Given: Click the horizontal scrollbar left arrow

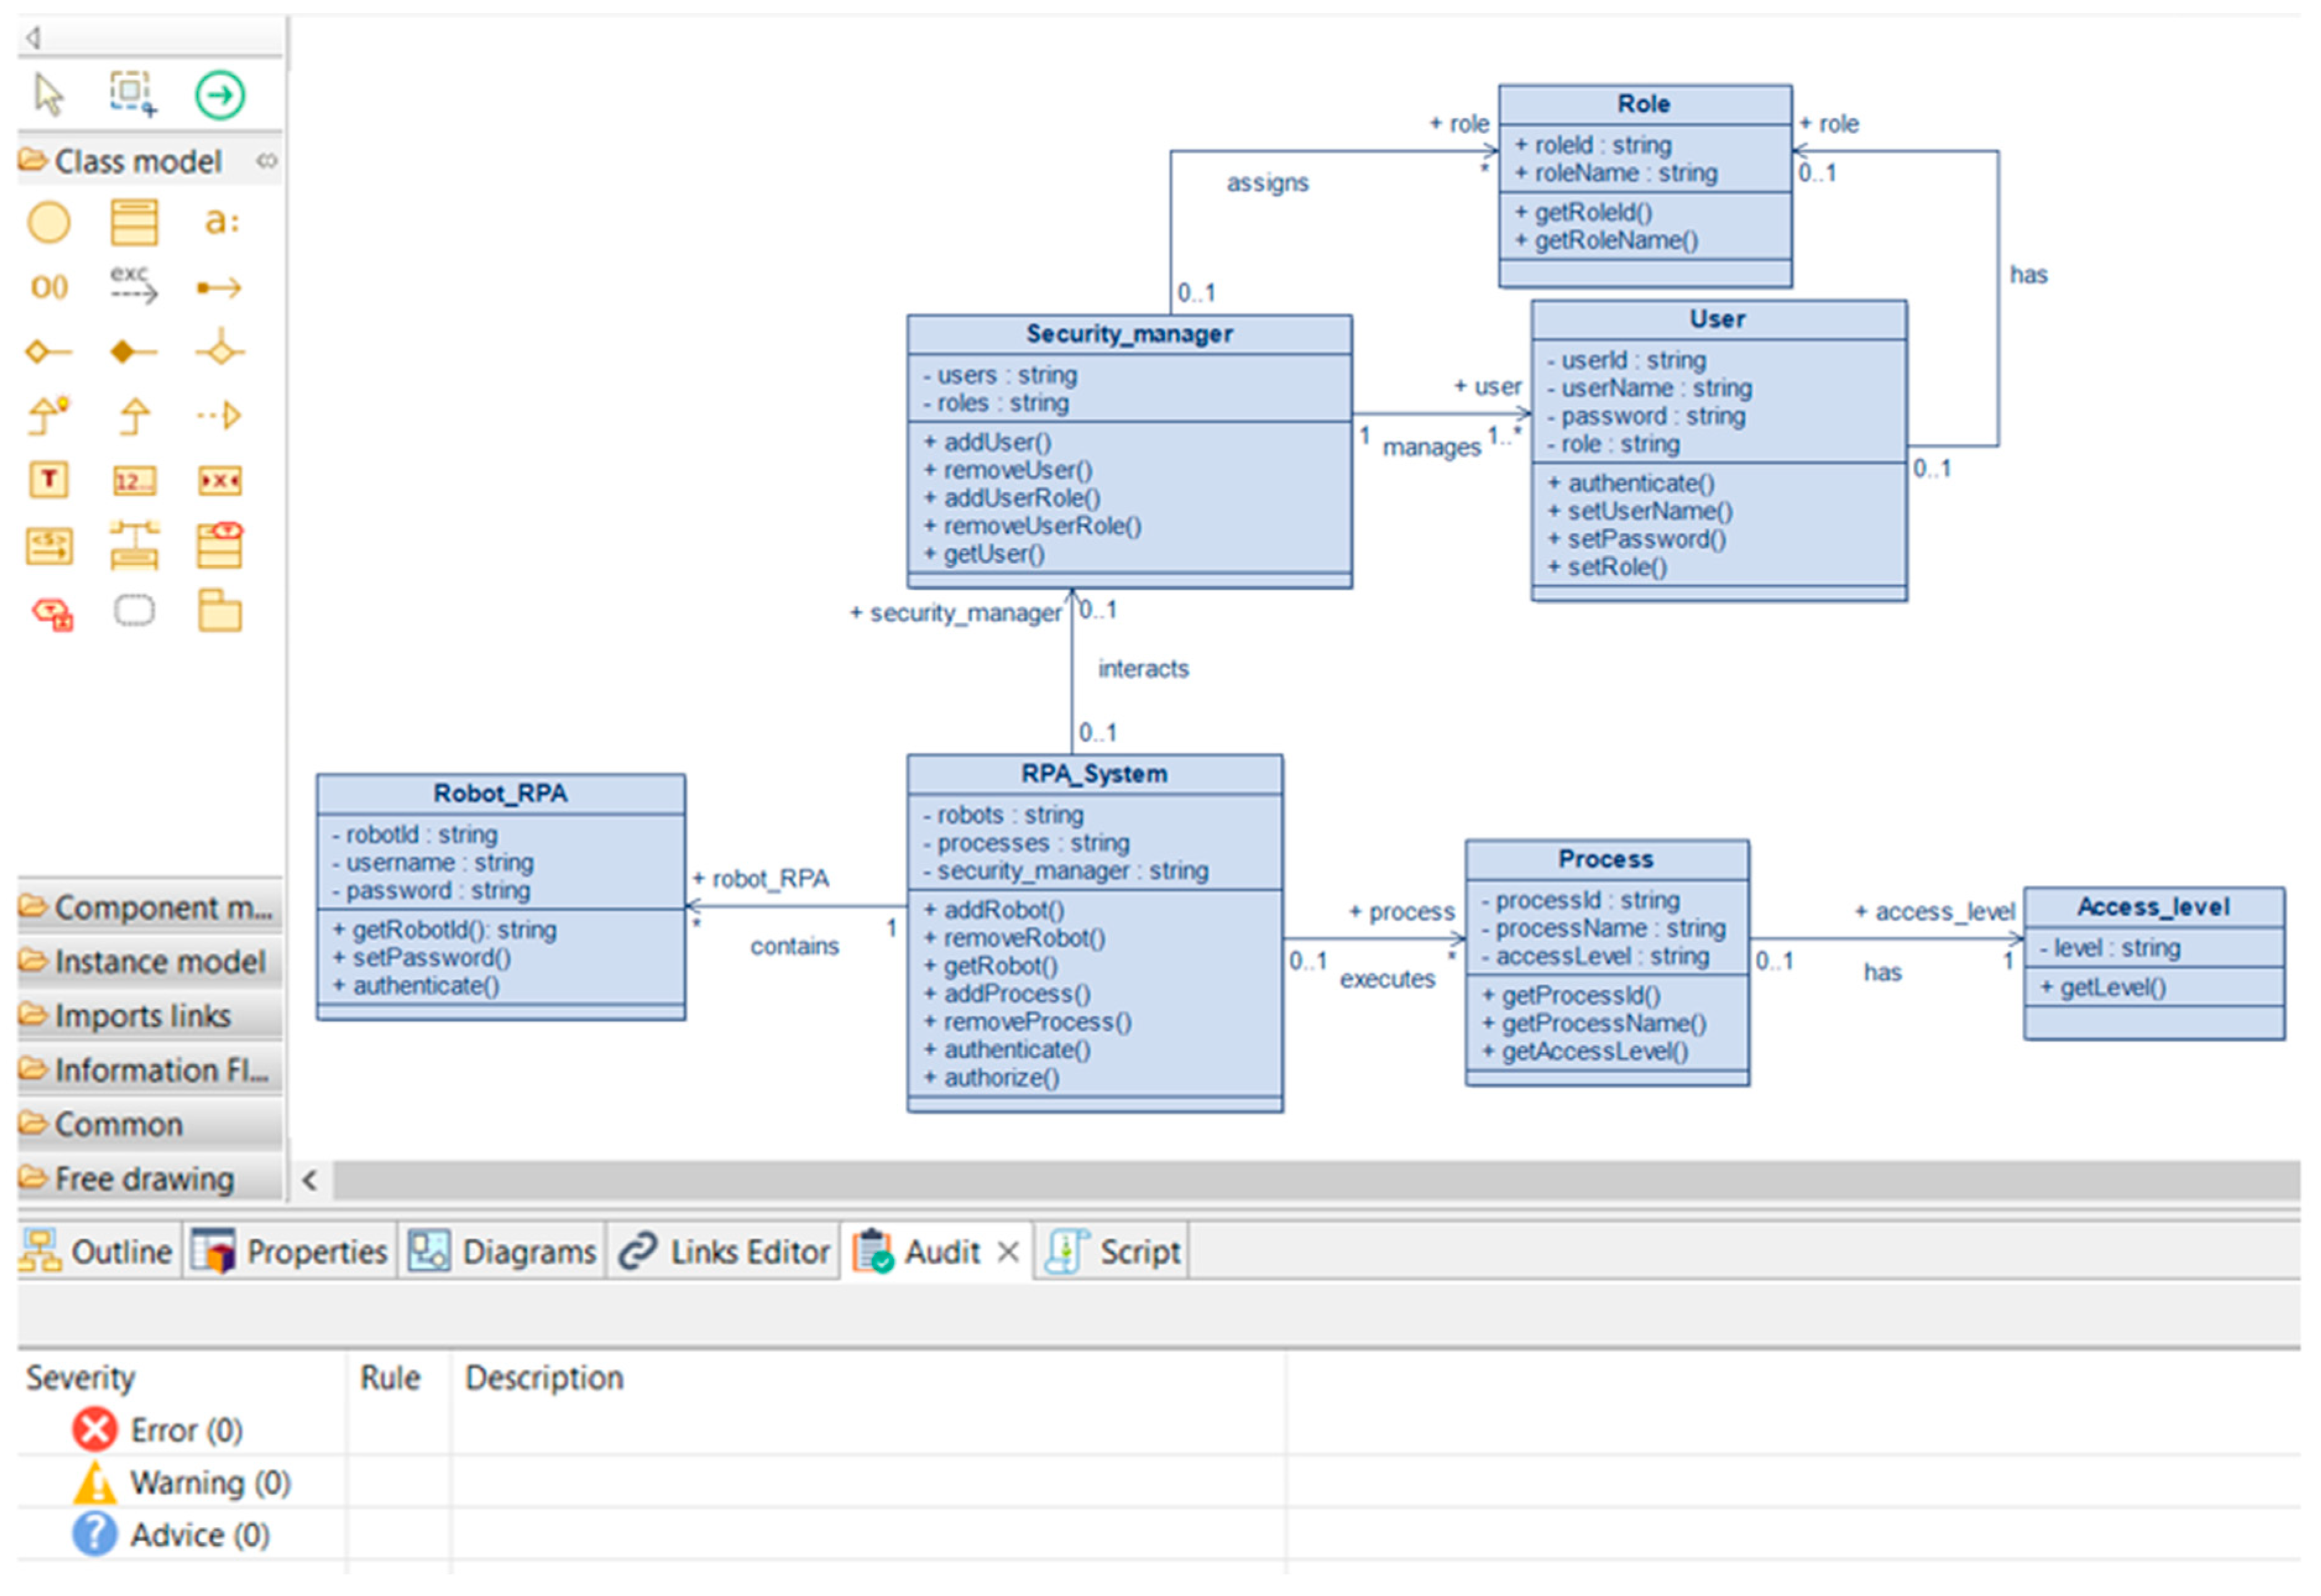Looking at the screenshot, I should coord(310,1181).
